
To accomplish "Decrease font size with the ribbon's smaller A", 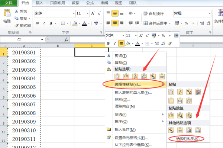I will 99,13.
